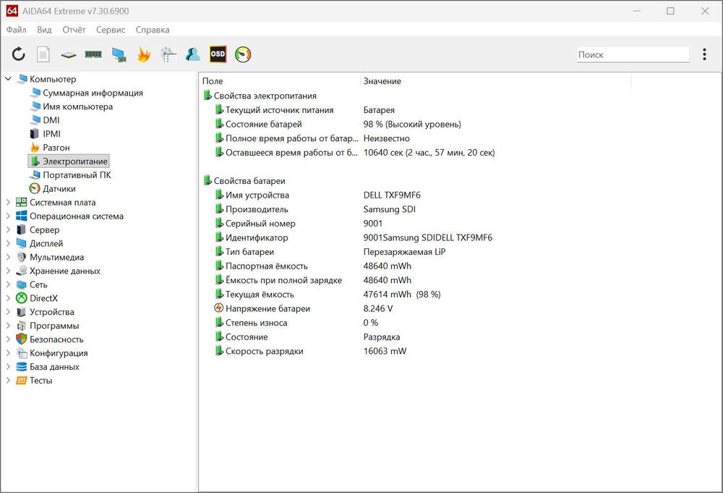Expand the Сеть tree node

pyautogui.click(x=8, y=285)
